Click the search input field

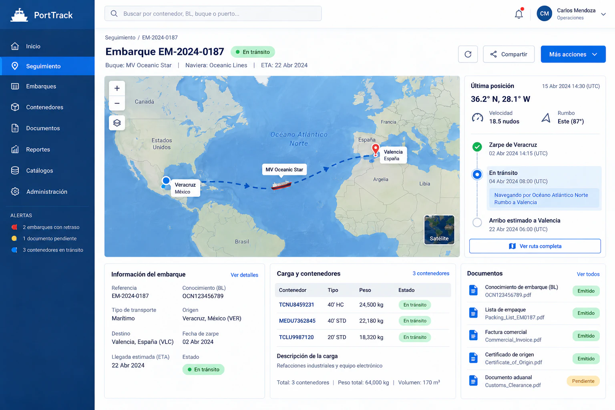(213, 14)
